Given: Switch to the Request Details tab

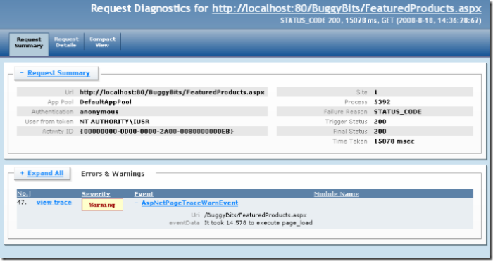Looking at the screenshot, I should (66, 42).
